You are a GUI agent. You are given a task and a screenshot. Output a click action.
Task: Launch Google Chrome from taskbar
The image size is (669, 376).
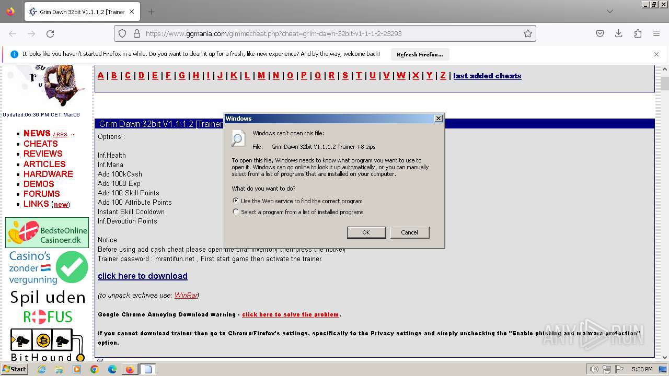pyautogui.click(x=95, y=369)
